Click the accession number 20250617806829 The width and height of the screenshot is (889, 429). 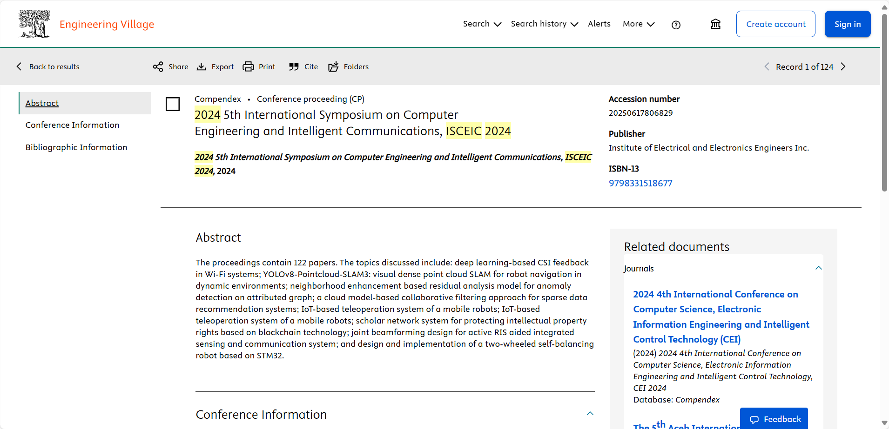point(640,113)
